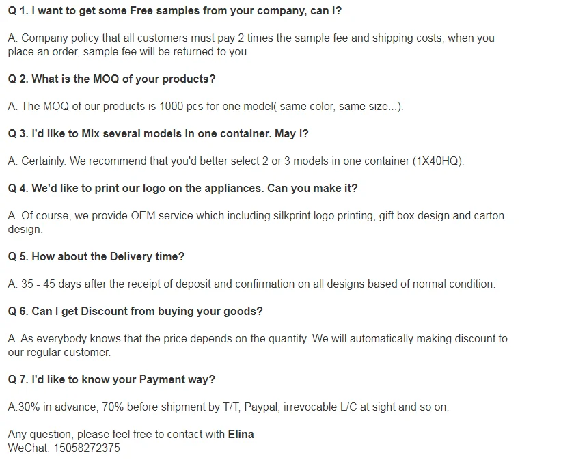Click the 35 - 45 days answer
561x466 pixels.
pos(251,284)
